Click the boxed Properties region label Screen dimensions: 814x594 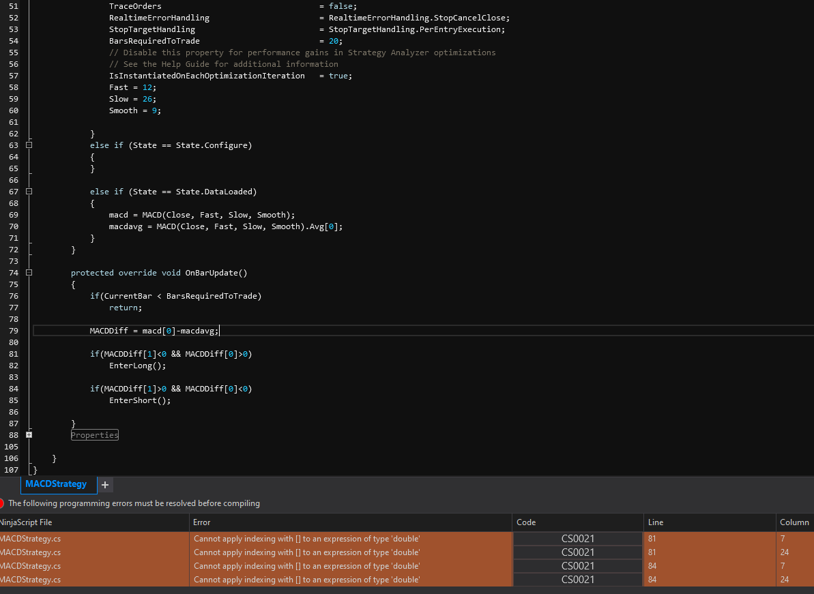(95, 435)
